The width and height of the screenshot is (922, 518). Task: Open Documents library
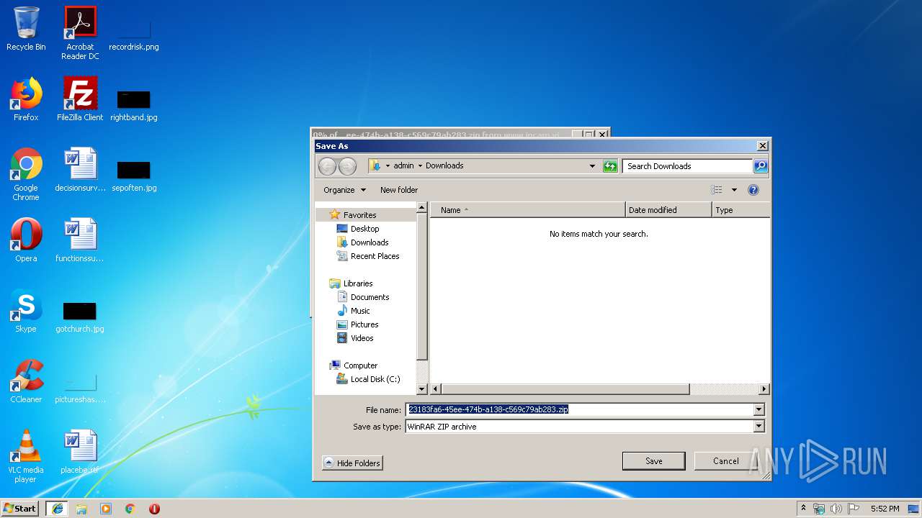(x=370, y=297)
